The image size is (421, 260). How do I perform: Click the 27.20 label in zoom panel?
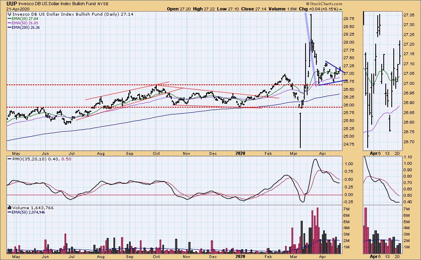pyautogui.click(x=409, y=44)
